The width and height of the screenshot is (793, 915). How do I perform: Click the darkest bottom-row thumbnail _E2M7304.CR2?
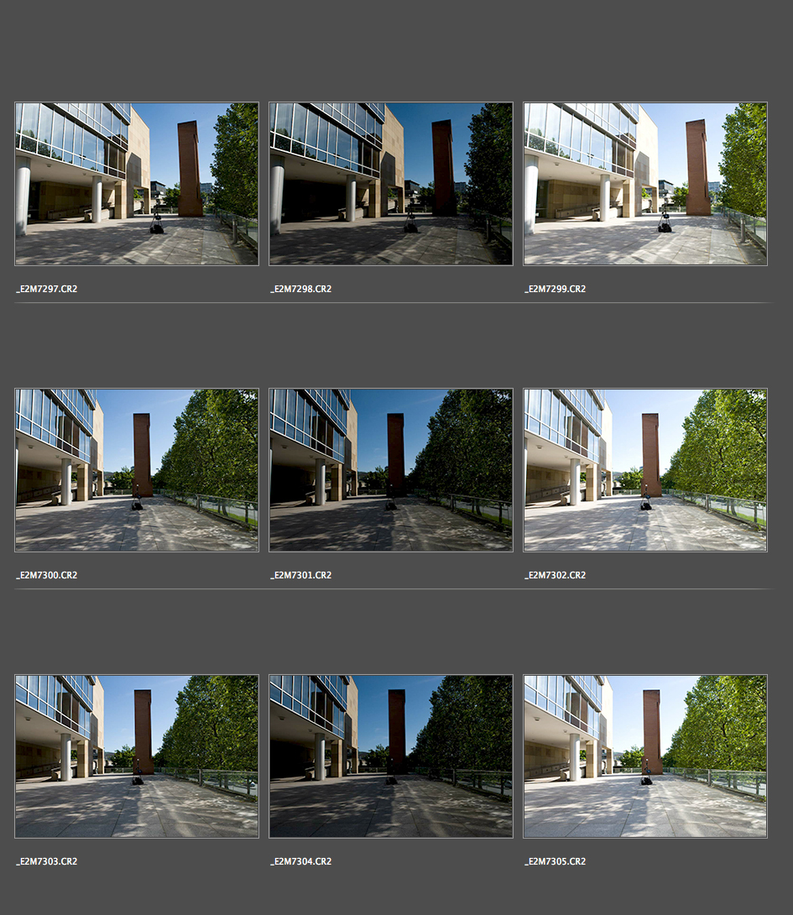pos(391,756)
